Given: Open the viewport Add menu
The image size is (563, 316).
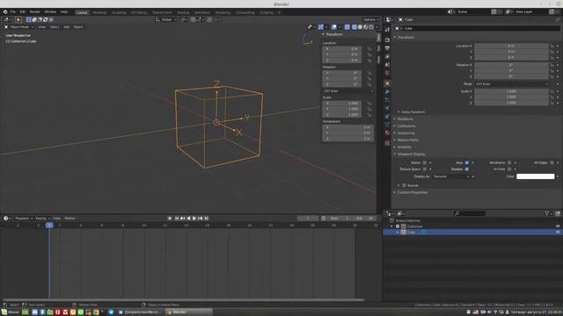Looking at the screenshot, I should [x=67, y=27].
